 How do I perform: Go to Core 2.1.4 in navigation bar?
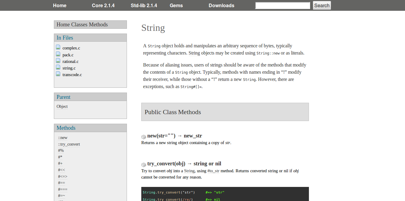coord(103,5)
